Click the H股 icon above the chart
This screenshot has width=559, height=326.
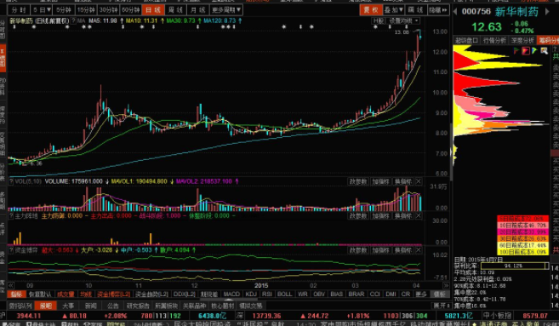(379, 20)
